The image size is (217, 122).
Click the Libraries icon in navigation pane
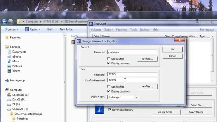7,47
